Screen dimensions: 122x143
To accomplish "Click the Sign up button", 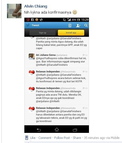I will tap(43, 33).
